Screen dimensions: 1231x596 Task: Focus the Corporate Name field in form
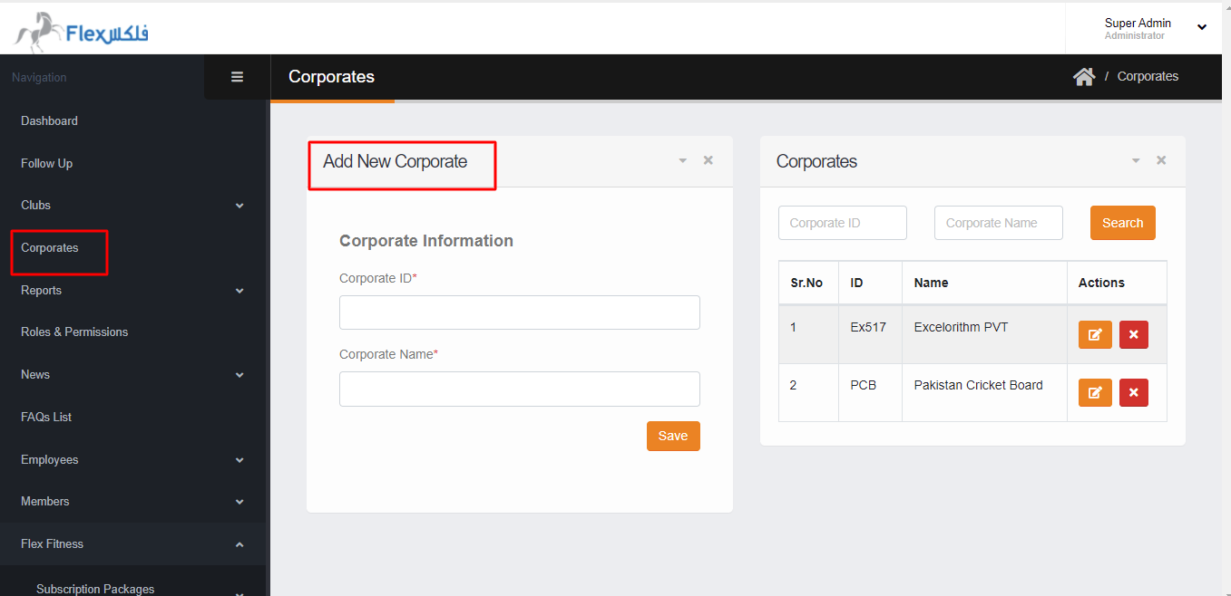(x=519, y=389)
